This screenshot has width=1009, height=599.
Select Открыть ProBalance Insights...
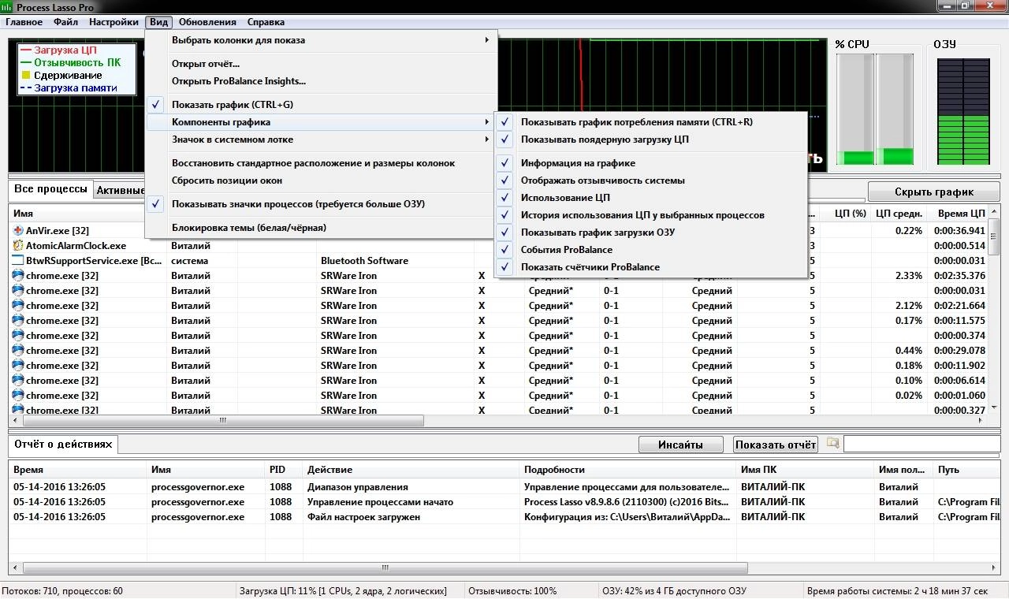[x=322, y=81]
